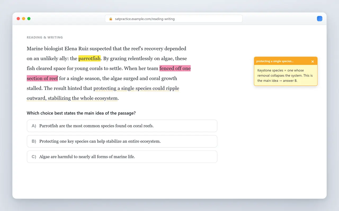Choose answer B about protecting one key species

click(122, 141)
